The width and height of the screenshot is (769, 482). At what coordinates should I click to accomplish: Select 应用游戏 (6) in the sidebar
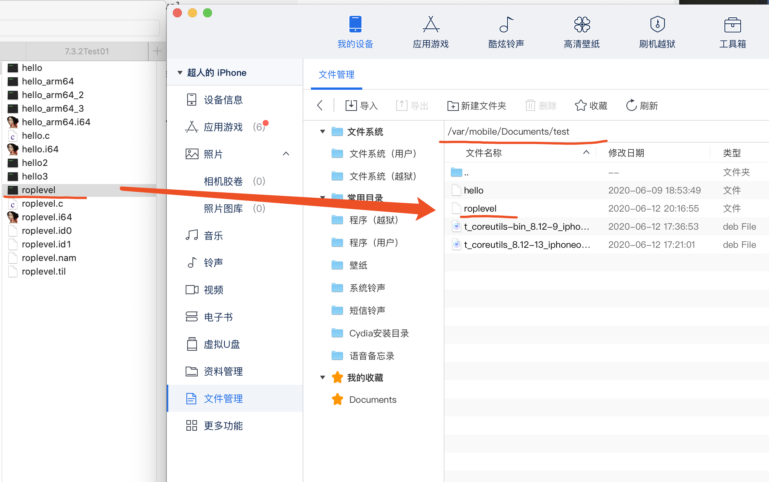point(235,127)
